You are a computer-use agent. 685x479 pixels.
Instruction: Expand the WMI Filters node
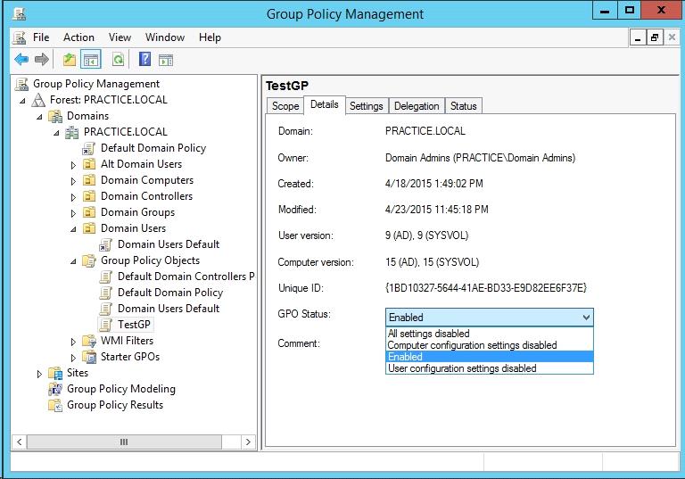click(74, 341)
